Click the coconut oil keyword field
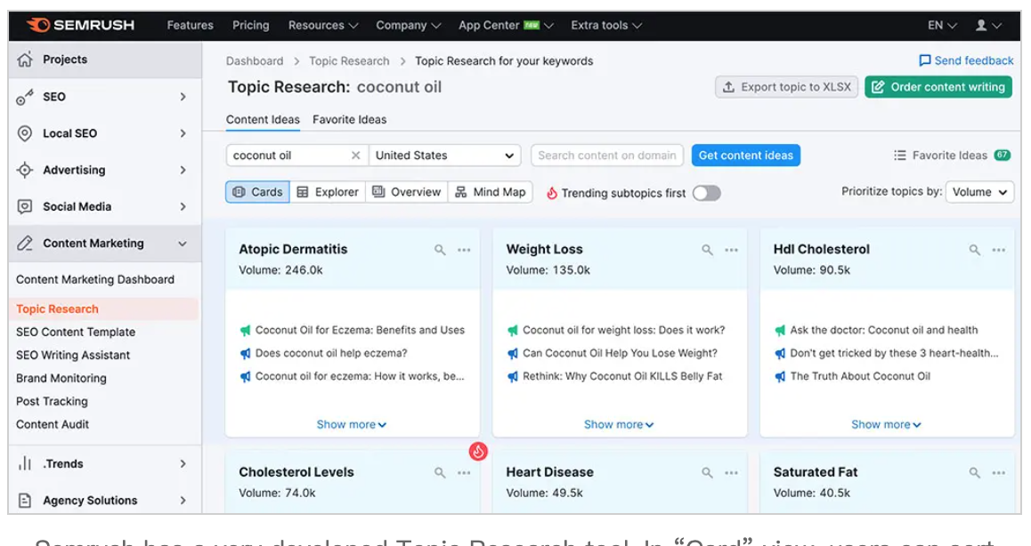 297,155
